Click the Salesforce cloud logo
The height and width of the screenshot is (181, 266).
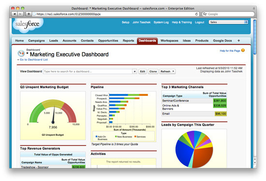28,25
